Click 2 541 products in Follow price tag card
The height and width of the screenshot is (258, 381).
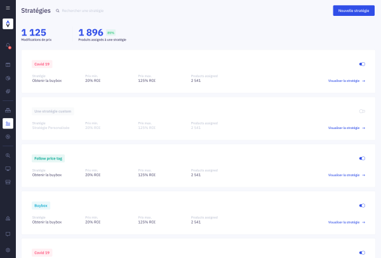pyautogui.click(x=196, y=175)
